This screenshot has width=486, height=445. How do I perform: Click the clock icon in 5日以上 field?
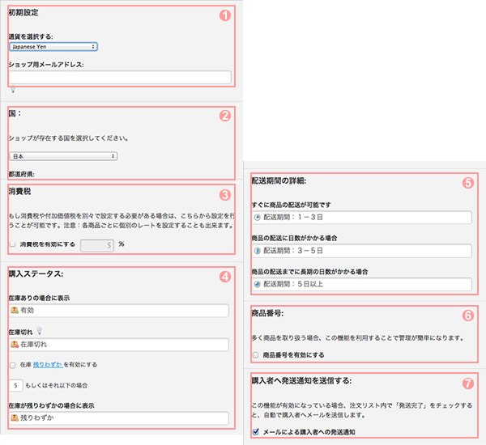(258, 284)
